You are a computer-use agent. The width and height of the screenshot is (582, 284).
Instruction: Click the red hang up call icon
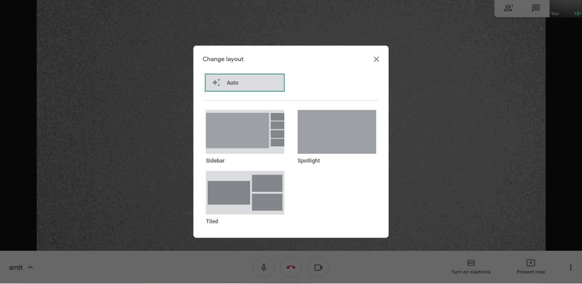pos(291,267)
